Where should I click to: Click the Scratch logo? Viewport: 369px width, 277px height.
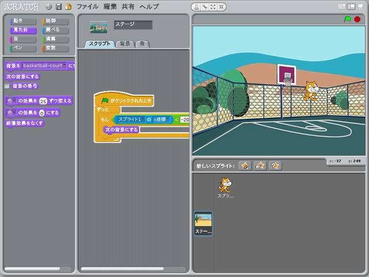[22, 7]
